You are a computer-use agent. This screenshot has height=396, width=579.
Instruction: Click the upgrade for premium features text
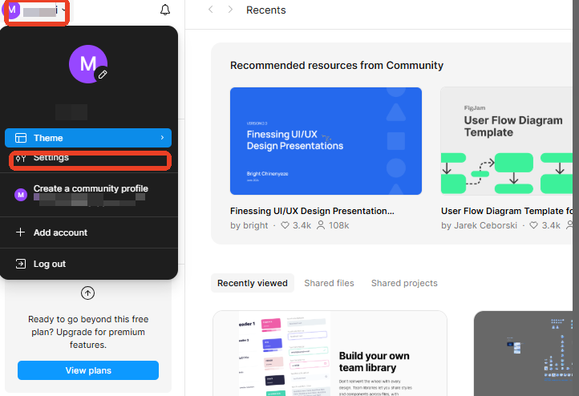(88, 332)
